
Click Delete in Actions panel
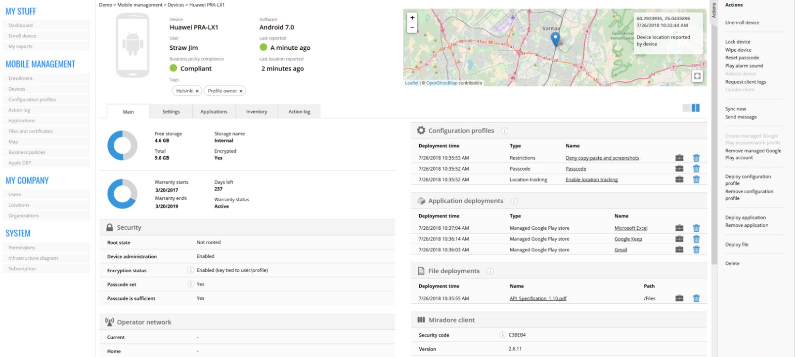(732, 263)
